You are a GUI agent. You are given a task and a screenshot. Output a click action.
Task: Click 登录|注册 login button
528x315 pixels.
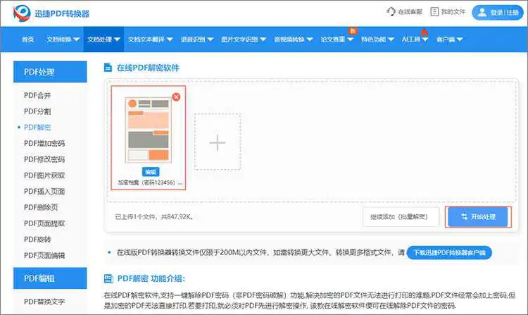pos(498,13)
